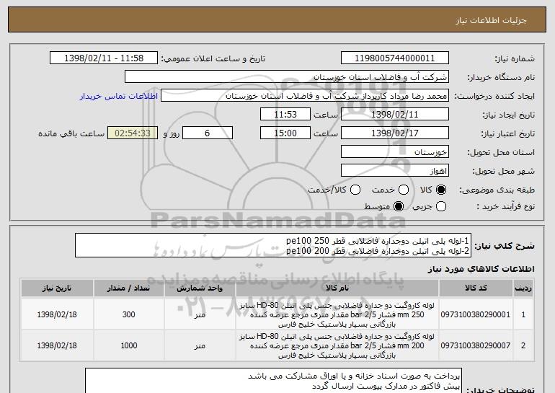This screenshot has height=393, width=555.
Task: Click row 2 product name with 200 mm
Action: coord(337,345)
